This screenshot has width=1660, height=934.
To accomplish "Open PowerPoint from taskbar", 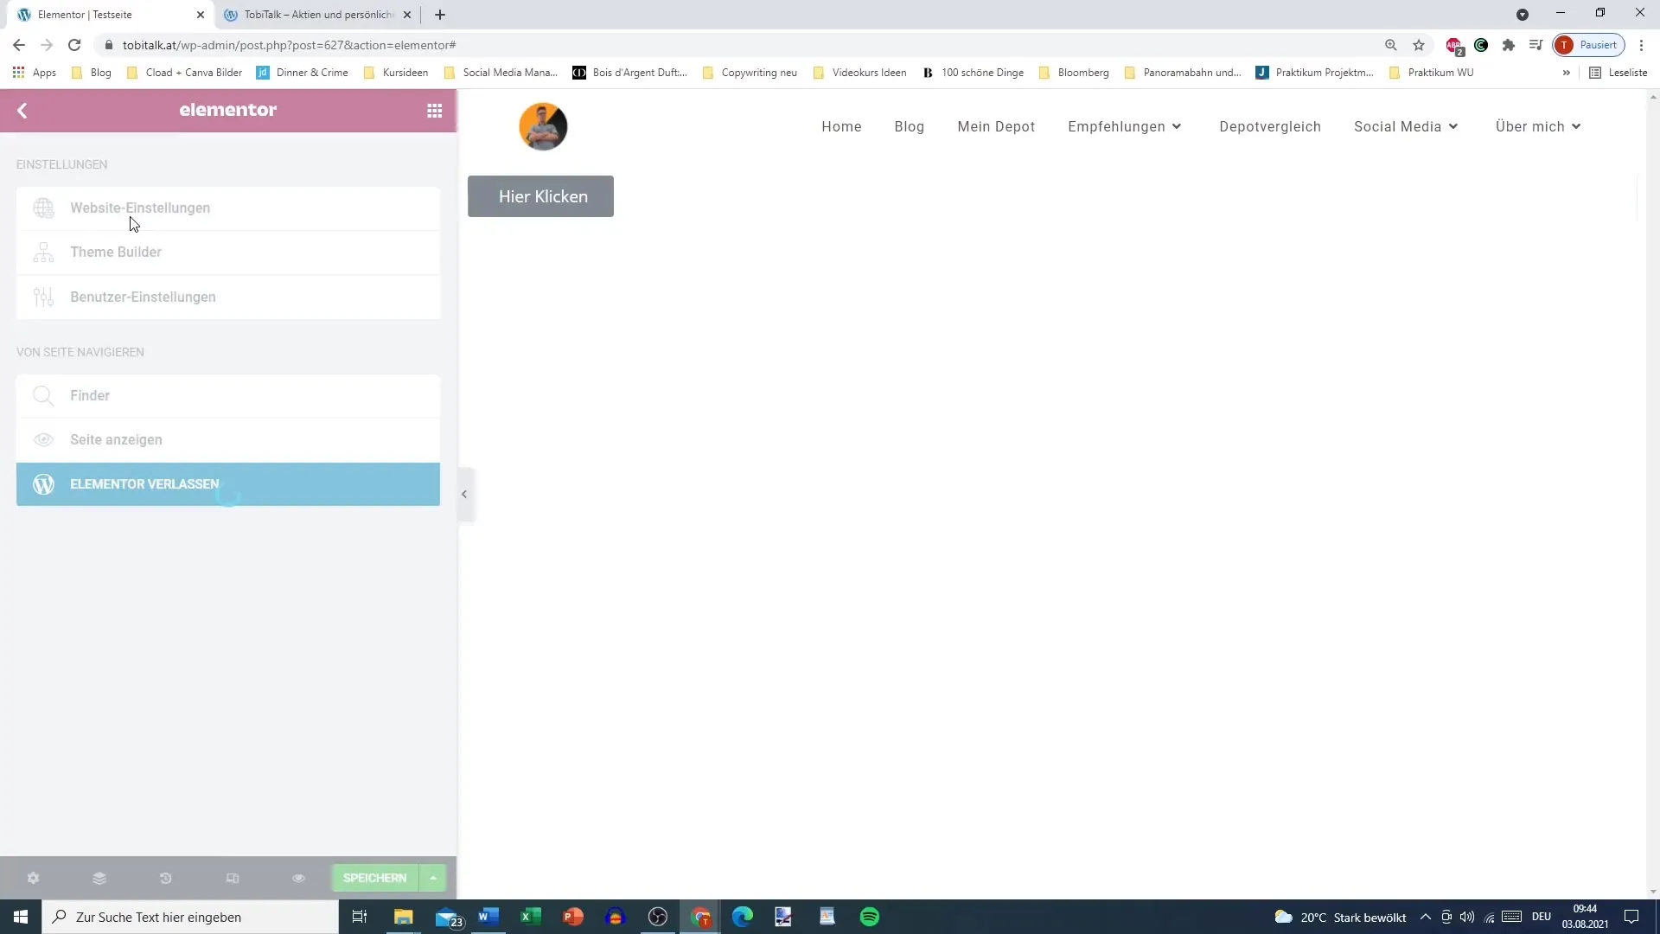I will pos(573,917).
